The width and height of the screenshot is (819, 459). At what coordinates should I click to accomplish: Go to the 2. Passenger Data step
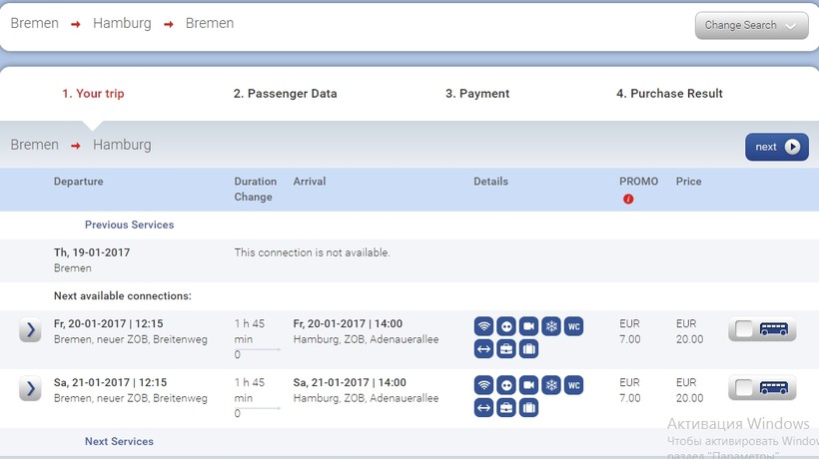click(285, 94)
